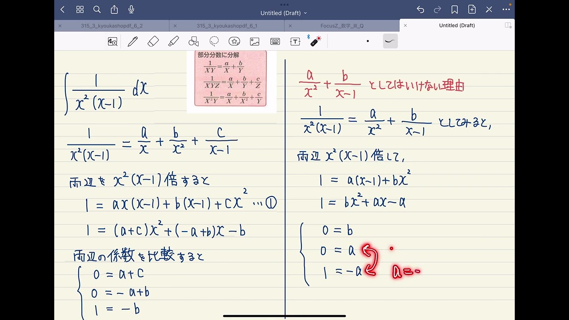Bookmark the current page
Viewport: 569px width, 320px height.
pyautogui.click(x=454, y=9)
